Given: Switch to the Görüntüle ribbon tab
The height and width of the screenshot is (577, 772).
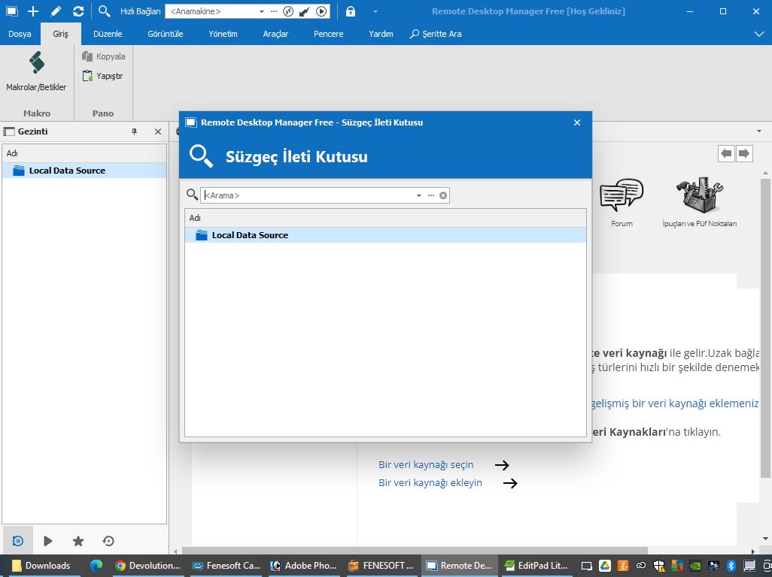Looking at the screenshot, I should click(166, 34).
